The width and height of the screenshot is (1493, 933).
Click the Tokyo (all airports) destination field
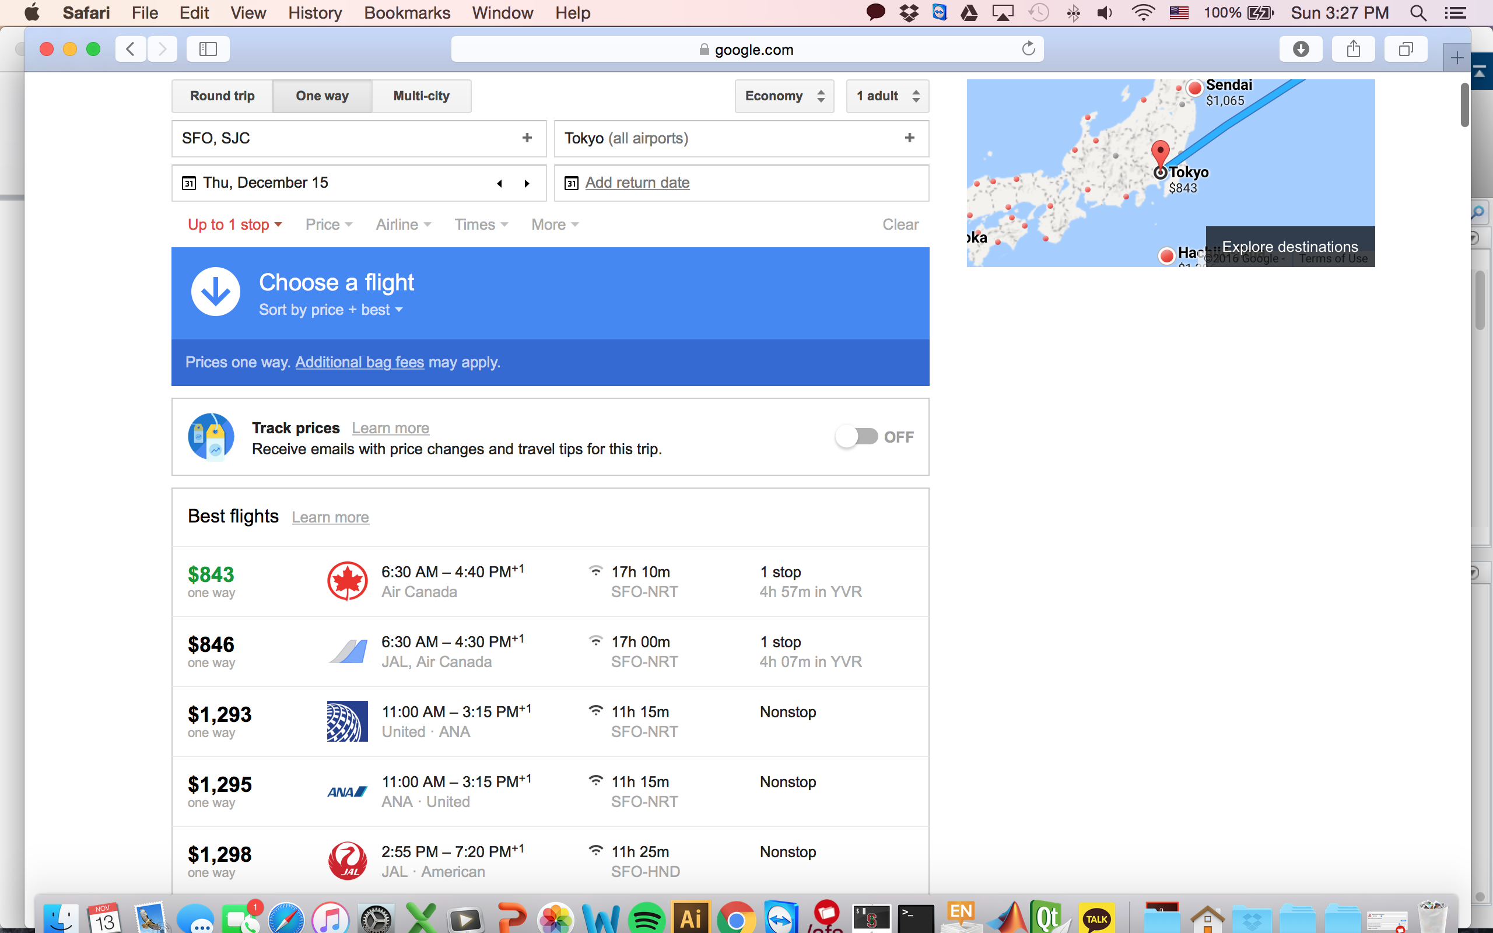coord(742,138)
